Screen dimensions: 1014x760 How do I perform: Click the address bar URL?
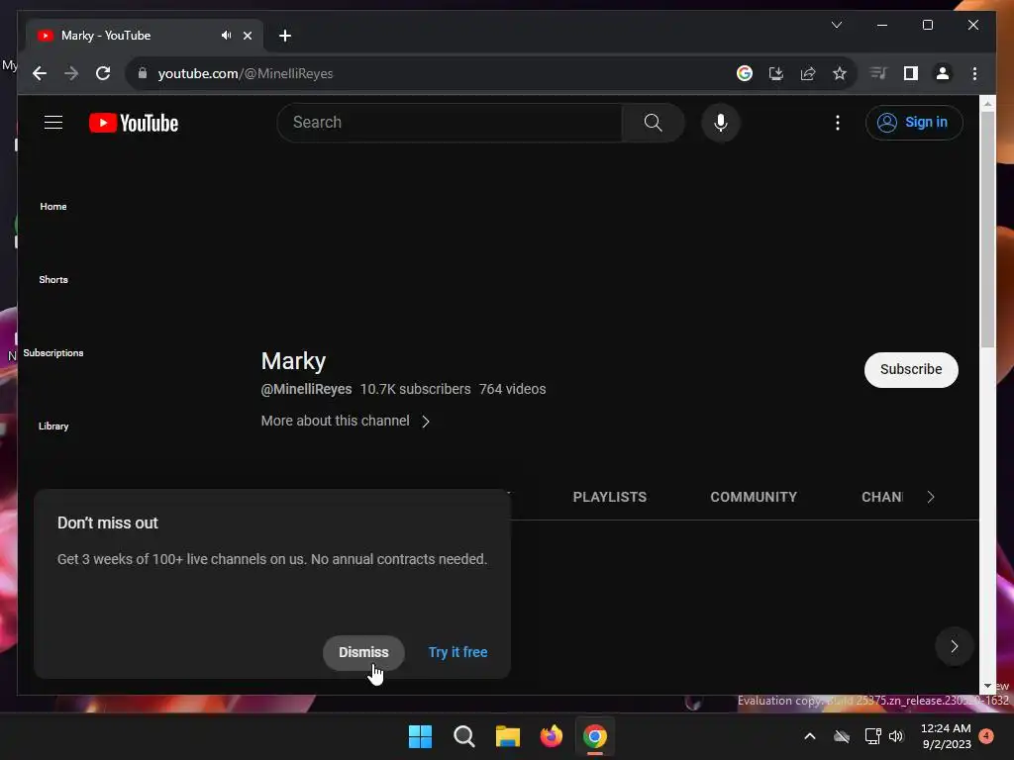pos(246,73)
